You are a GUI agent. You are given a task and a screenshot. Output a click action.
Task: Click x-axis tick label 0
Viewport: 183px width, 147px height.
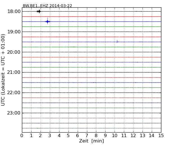pyautogui.click(x=22, y=135)
